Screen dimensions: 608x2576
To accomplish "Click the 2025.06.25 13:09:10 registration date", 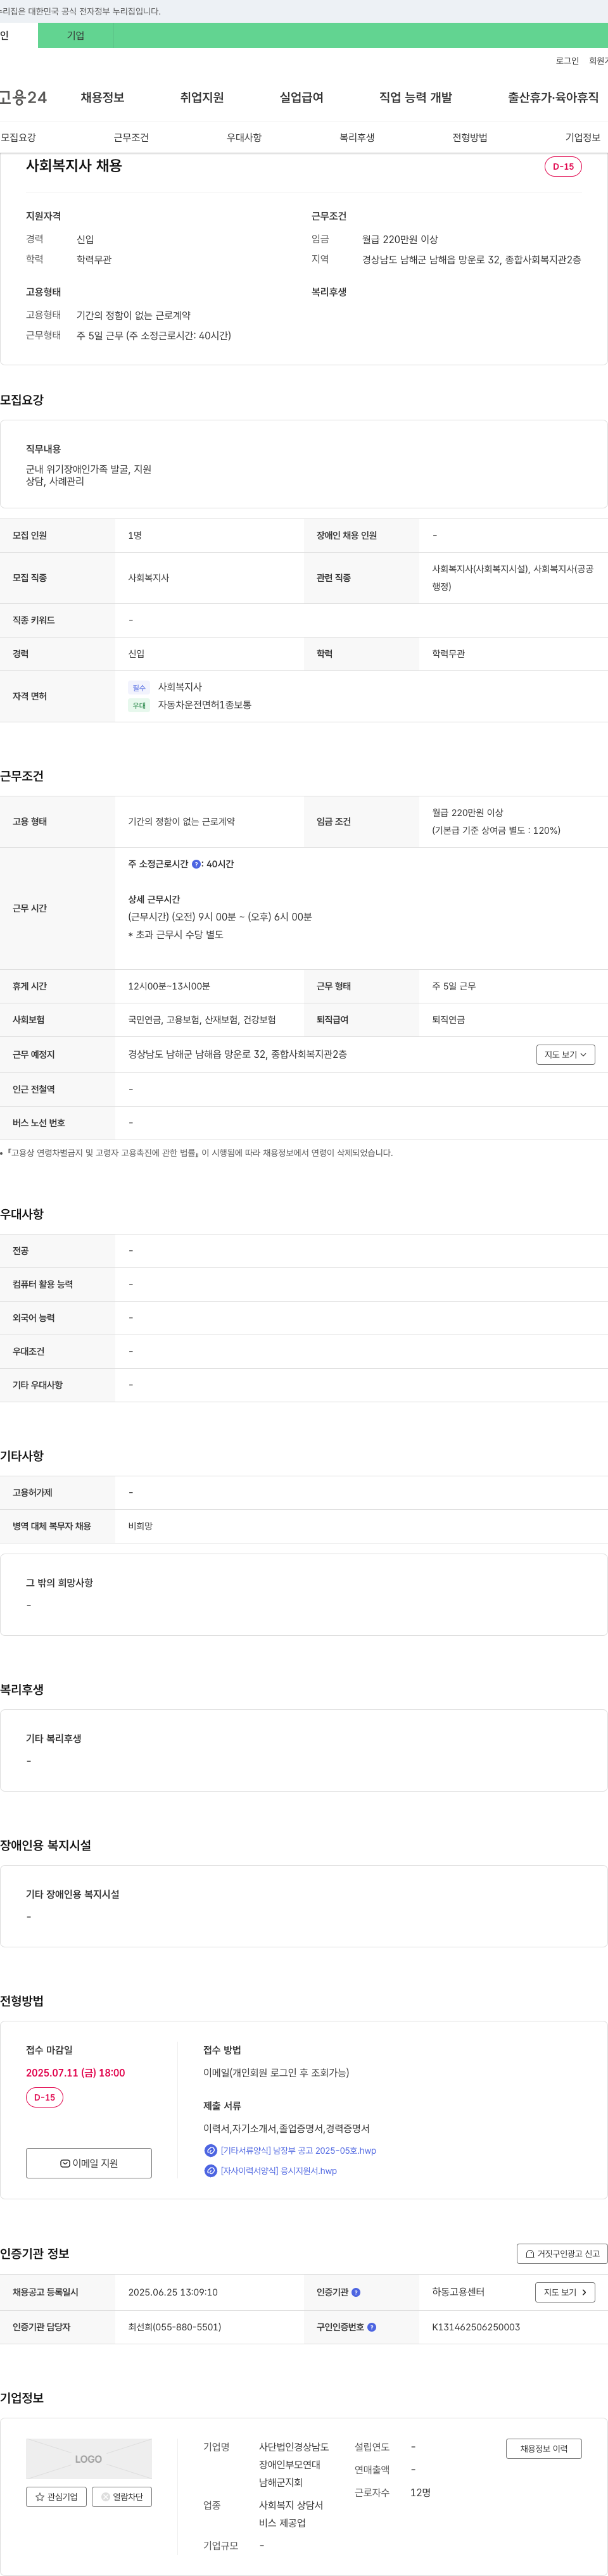I will 173,2292.
